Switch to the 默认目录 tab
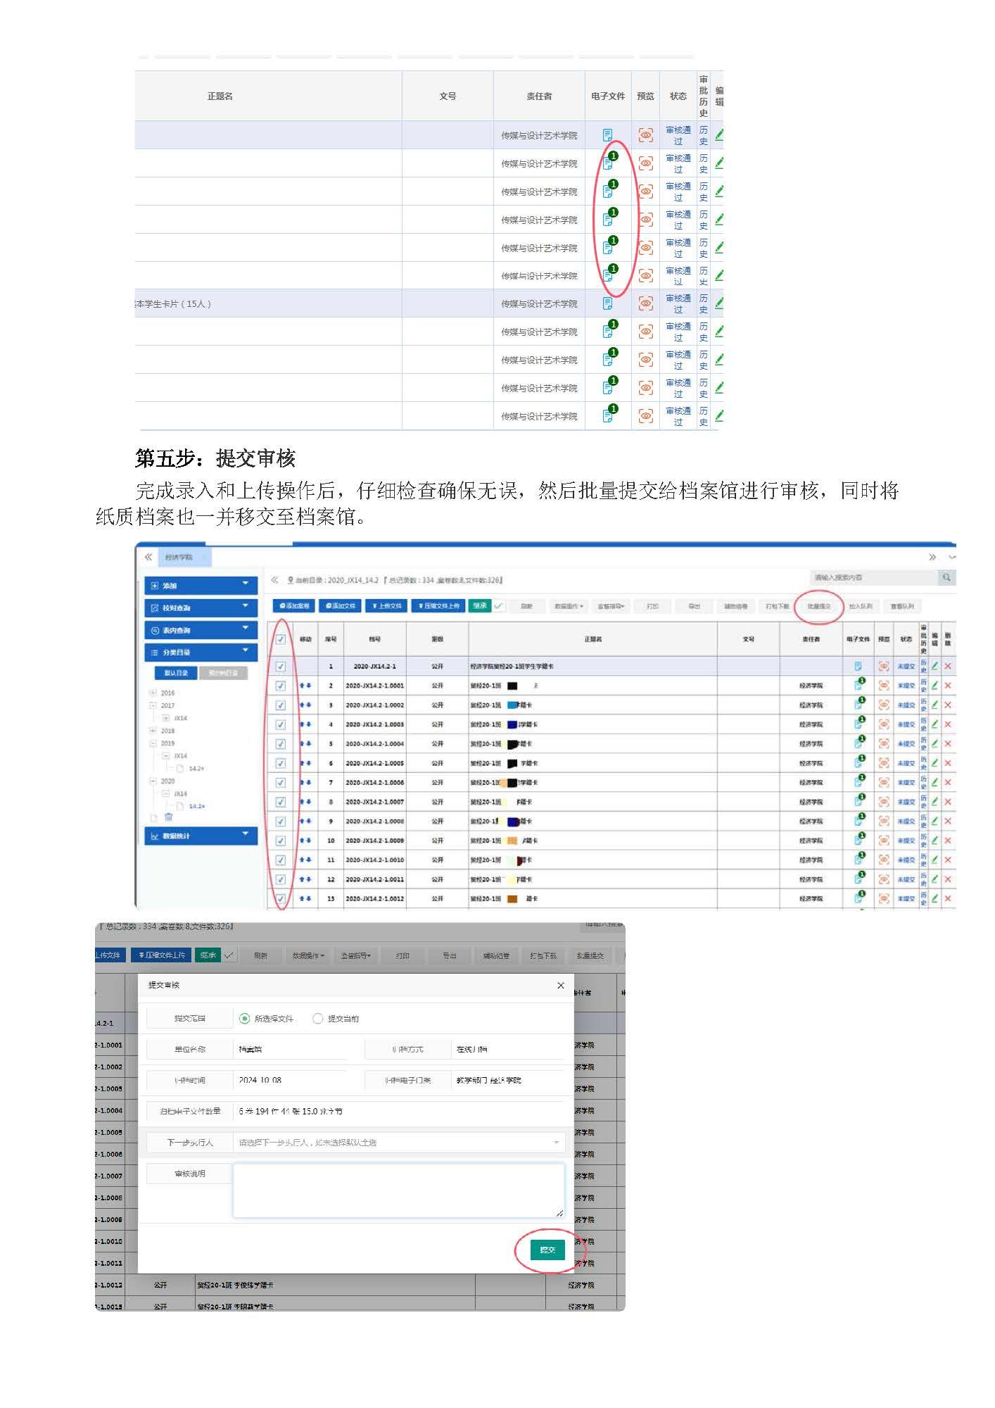 [176, 673]
